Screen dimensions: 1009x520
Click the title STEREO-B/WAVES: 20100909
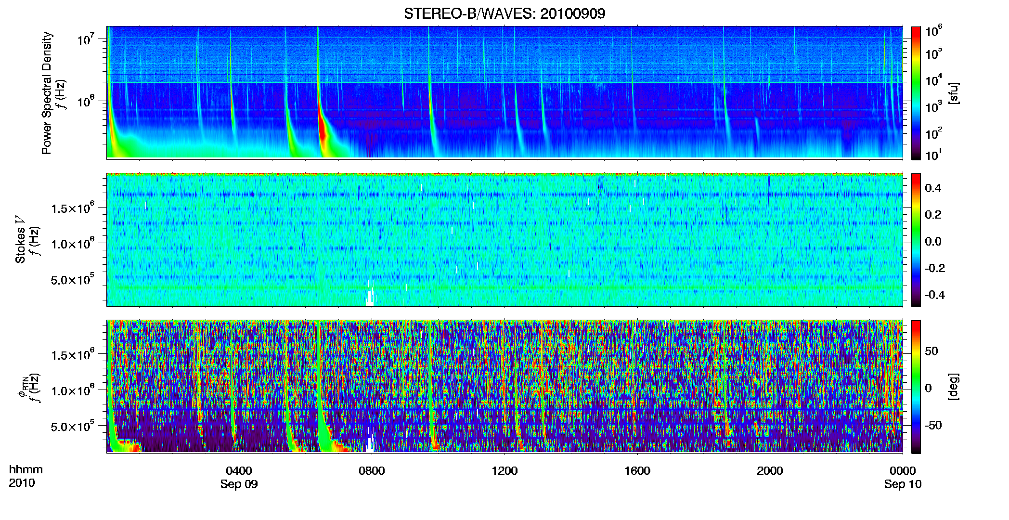pyautogui.click(x=504, y=13)
